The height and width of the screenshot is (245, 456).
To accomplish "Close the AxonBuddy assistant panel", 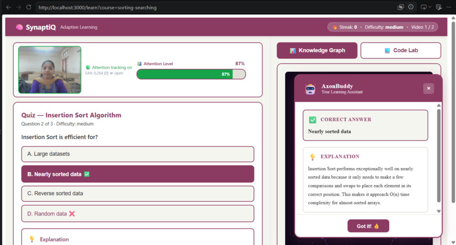I will coord(428,88).
